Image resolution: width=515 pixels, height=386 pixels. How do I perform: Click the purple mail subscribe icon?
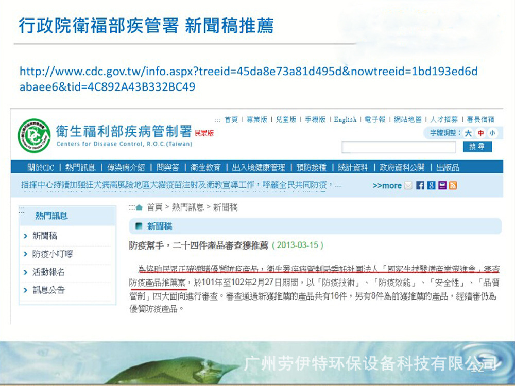coord(442,185)
